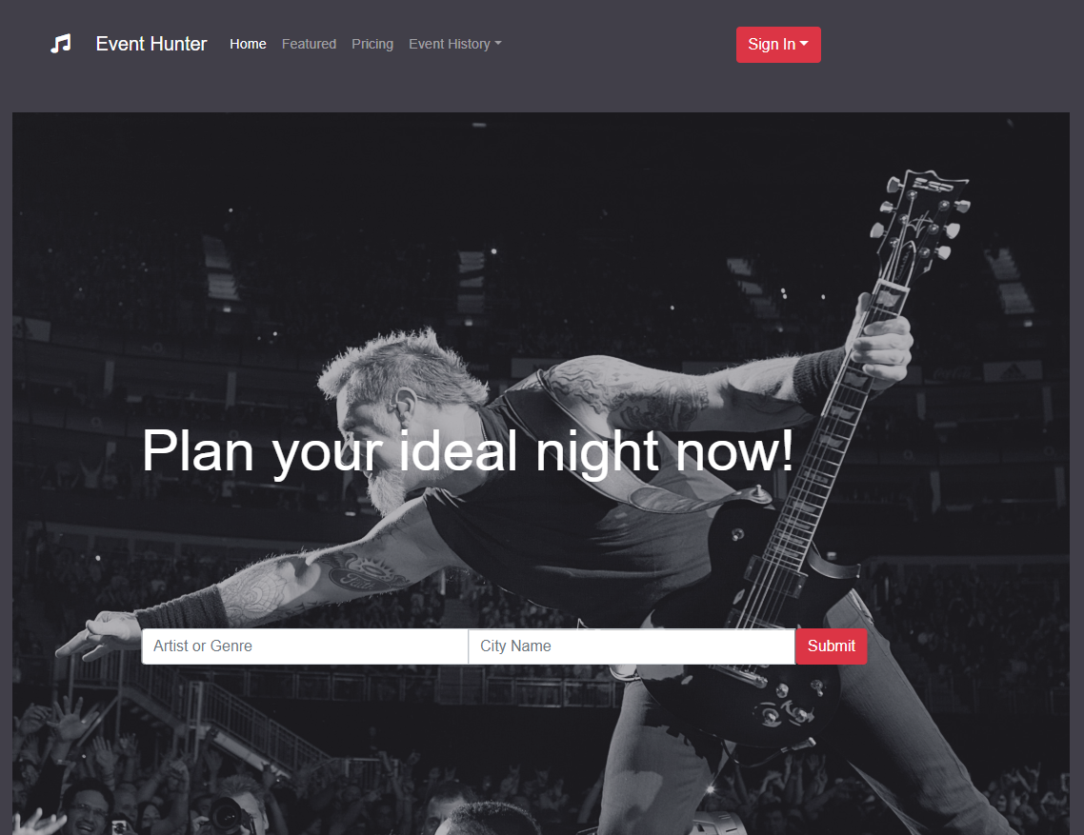The height and width of the screenshot is (835, 1084).
Task: Click the red Submit button
Action: (831, 646)
